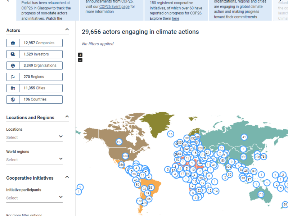288x216 pixels.
Task: Click the Investors money icon
Action: coord(13,54)
